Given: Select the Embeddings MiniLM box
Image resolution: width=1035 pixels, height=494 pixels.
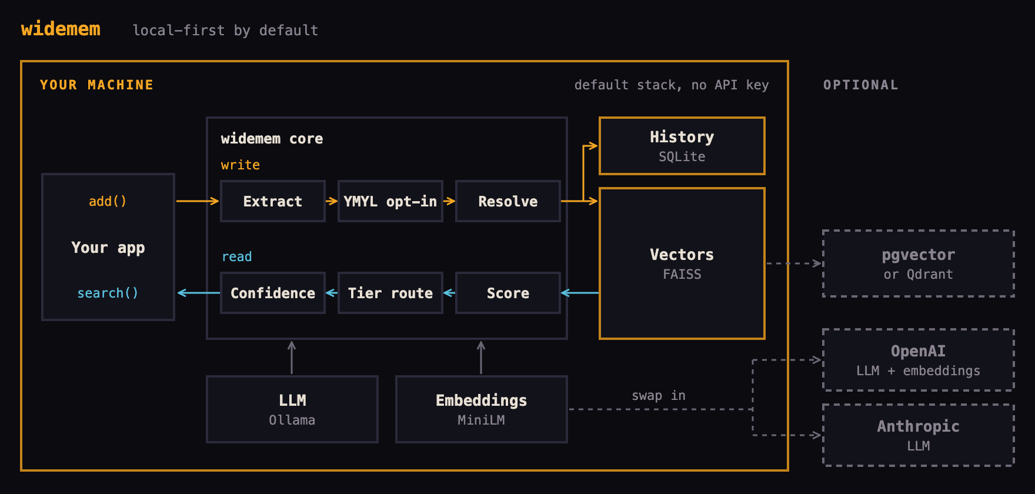Looking at the screenshot, I should coord(482,409).
